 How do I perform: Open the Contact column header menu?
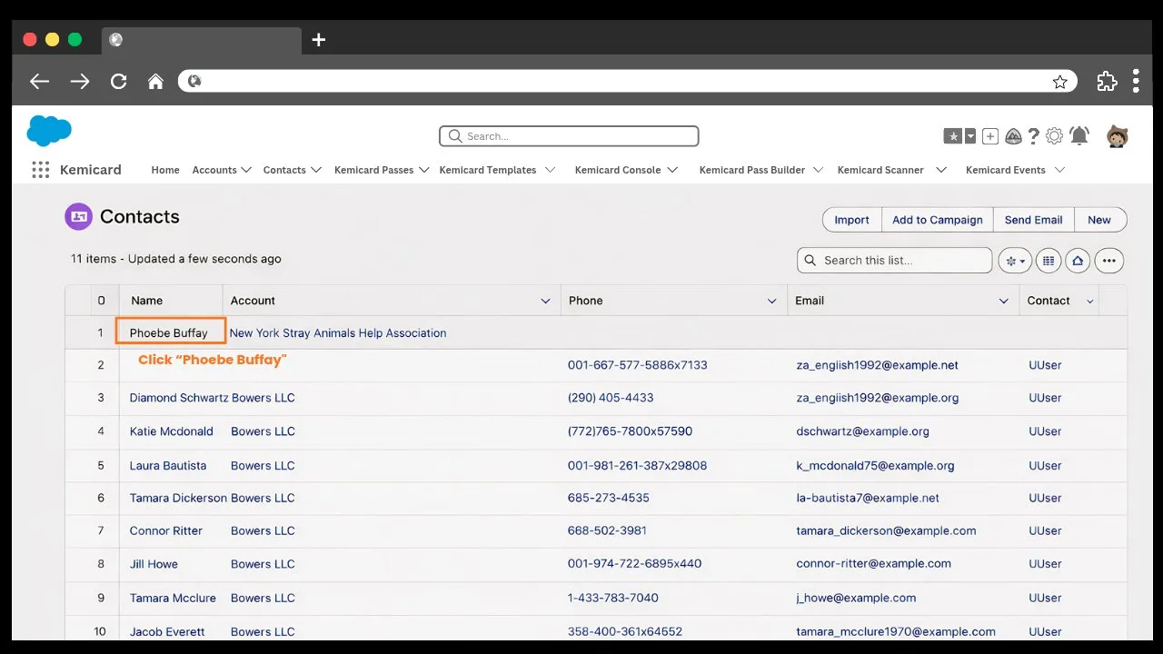pos(1090,301)
